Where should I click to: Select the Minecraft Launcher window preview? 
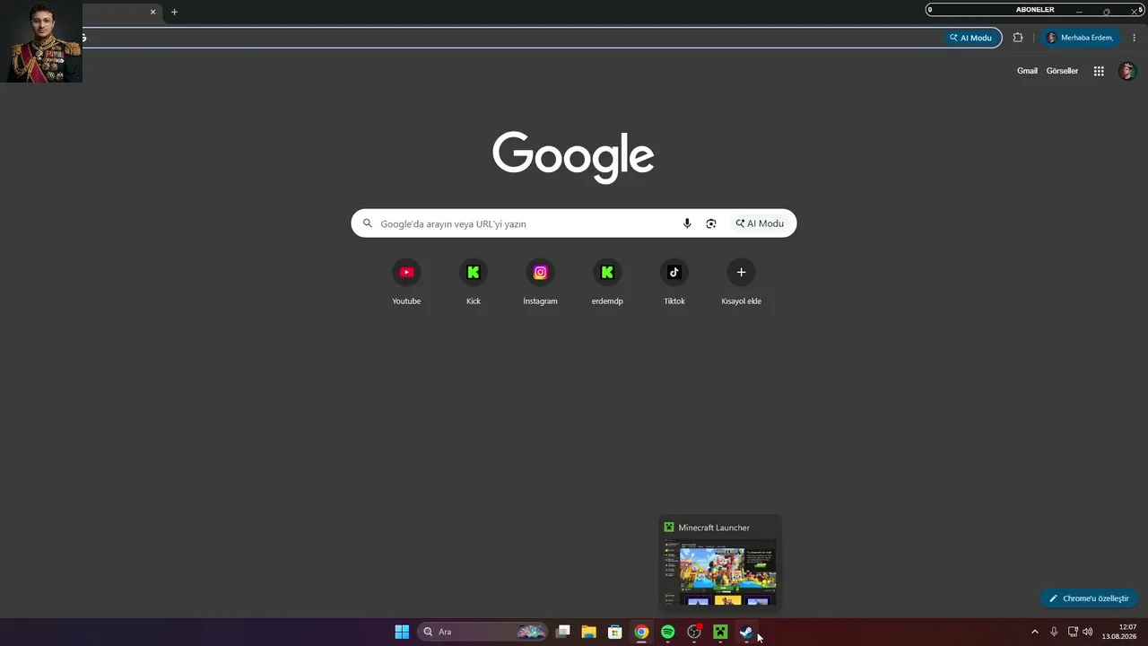point(720,563)
